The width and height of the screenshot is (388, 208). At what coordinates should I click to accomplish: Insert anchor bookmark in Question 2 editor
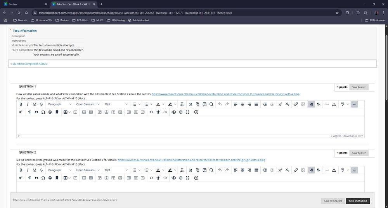(x=57, y=178)
